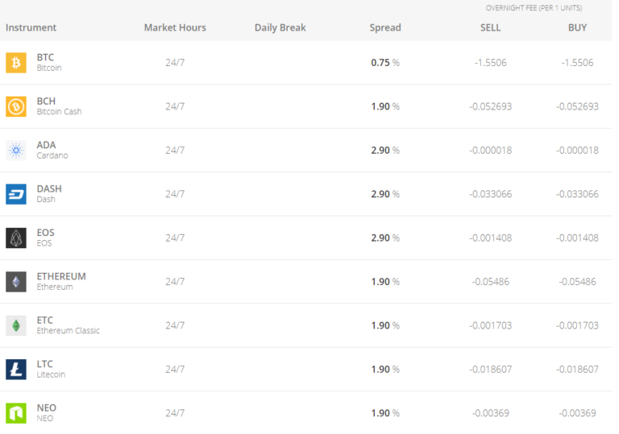Click the Bitcoin Cash logo icon

(x=16, y=106)
